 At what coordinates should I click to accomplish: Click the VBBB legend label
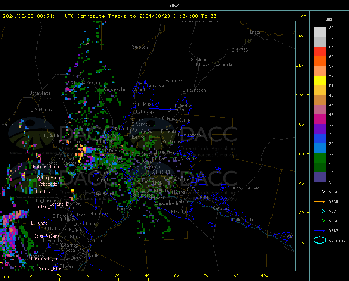click(x=333, y=231)
